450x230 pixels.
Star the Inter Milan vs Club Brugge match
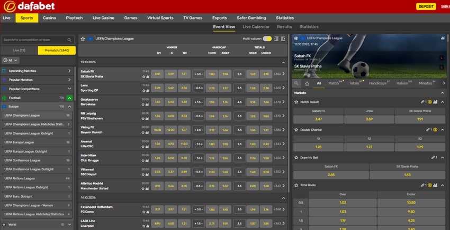(144, 161)
